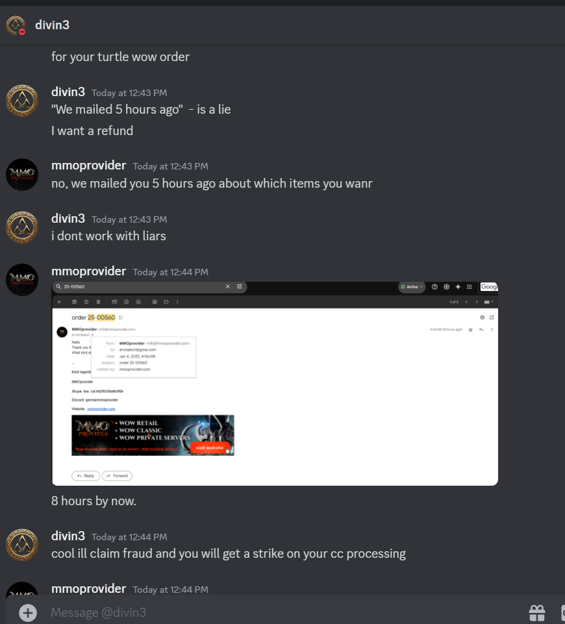Click the plus attachment button
Screen dimensions: 565x624
point(27,612)
